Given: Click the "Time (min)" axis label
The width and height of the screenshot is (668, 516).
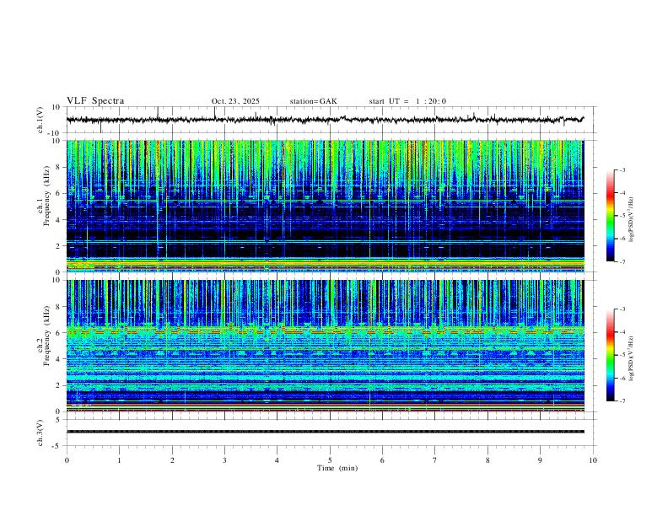Looking at the screenshot, I should pyautogui.click(x=337, y=468).
